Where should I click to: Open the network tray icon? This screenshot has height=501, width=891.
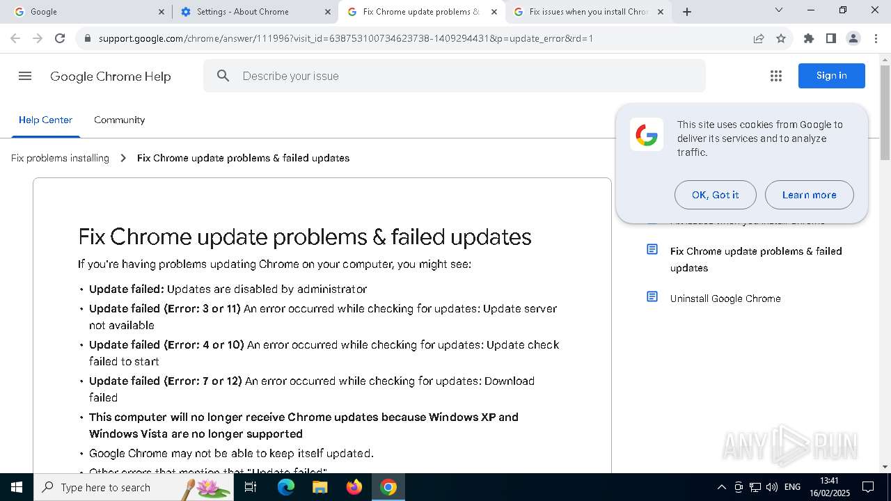tap(755, 487)
